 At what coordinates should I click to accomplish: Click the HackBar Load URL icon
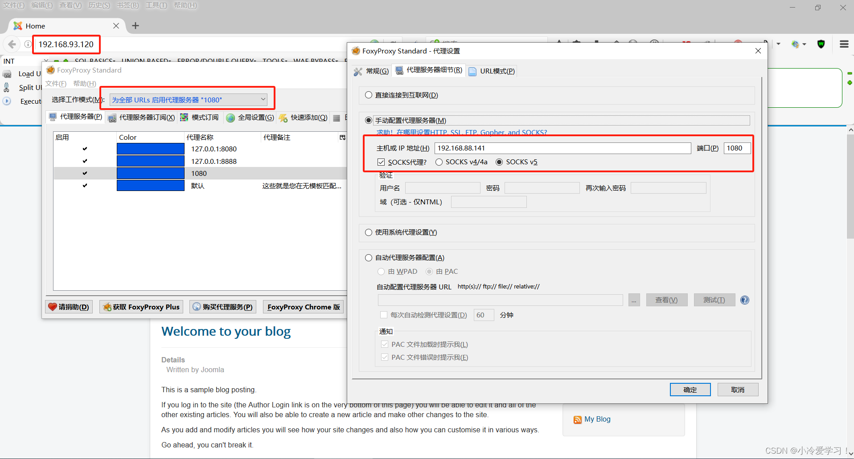coord(7,74)
